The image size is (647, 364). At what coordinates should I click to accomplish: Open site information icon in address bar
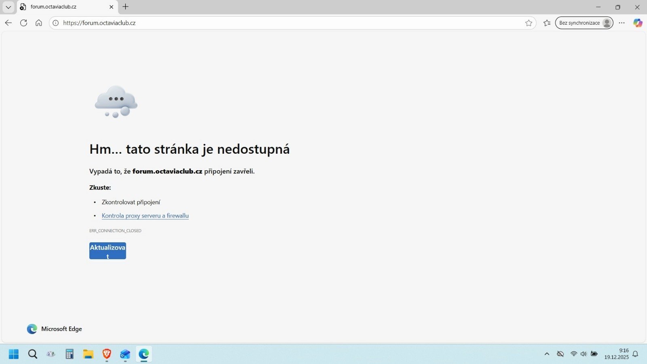click(56, 23)
